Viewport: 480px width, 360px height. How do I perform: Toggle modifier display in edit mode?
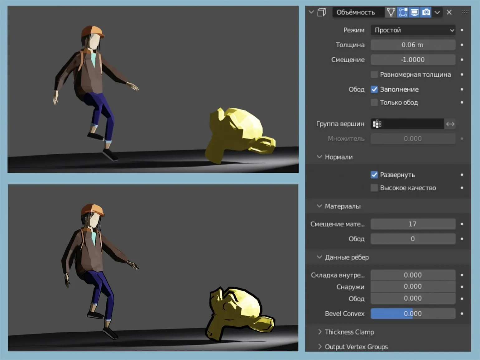403,12
